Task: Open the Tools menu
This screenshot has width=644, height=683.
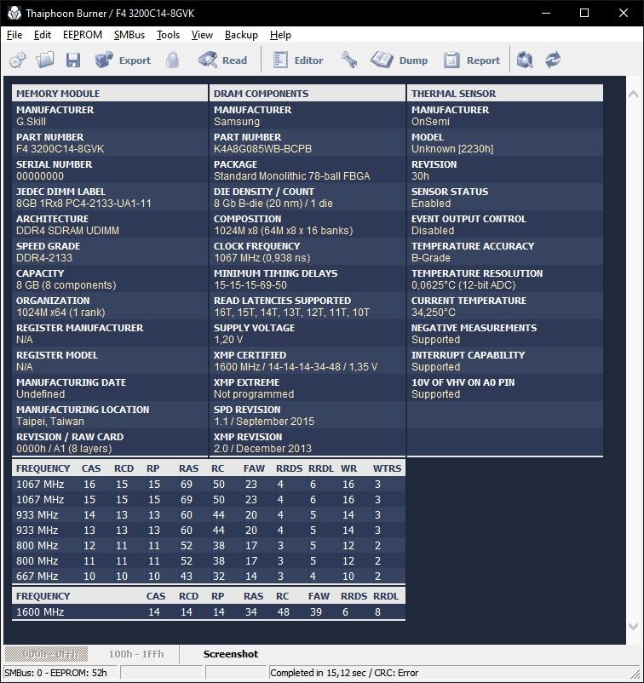Action: point(168,35)
